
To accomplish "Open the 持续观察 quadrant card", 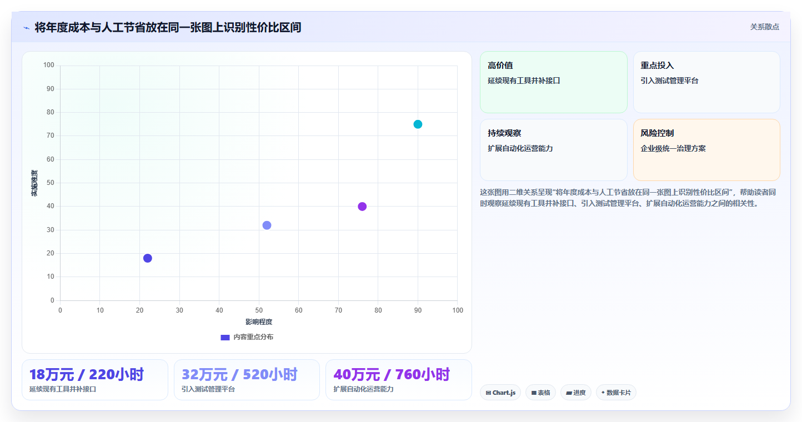I will [x=553, y=150].
